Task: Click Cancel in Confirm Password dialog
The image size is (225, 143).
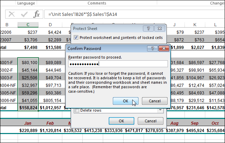Action: [154, 101]
